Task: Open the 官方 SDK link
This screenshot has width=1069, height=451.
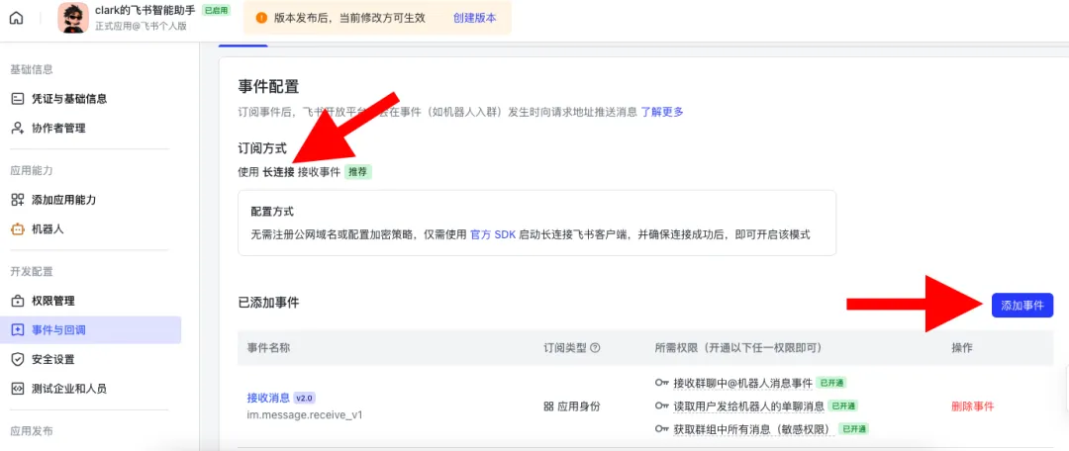Action: [x=494, y=233]
